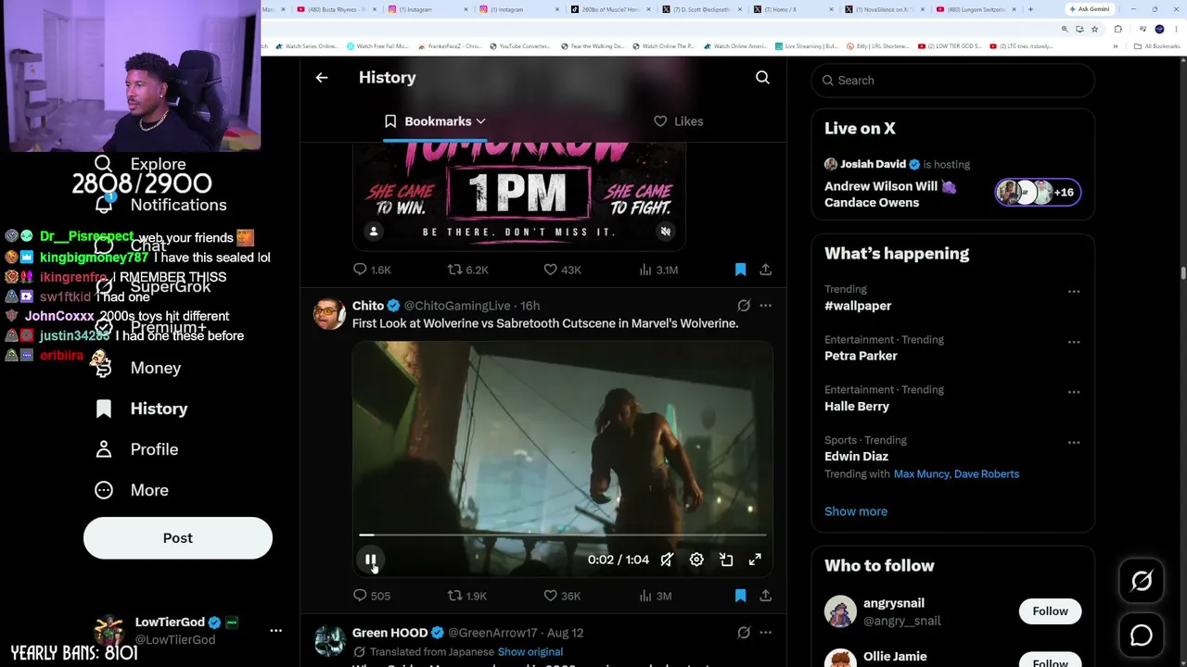Open All Bookmarks folder in bookmarks bar
The height and width of the screenshot is (667, 1187).
(x=1156, y=46)
